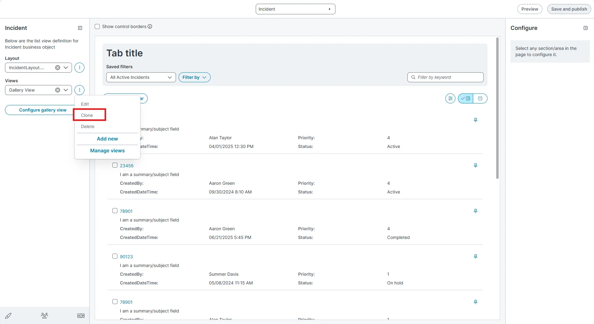Enable Show control borders checkbox
This screenshot has width=594, height=324.
click(97, 26)
